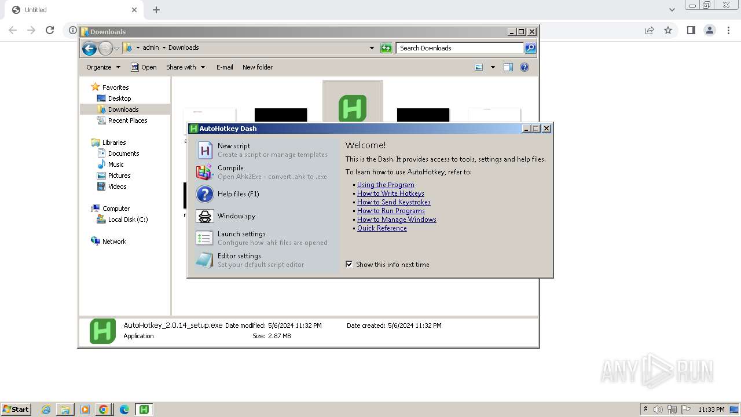Viewport: 741px width, 417px height.
Task: Open Internet Explorer from taskbar
Action: point(46,409)
